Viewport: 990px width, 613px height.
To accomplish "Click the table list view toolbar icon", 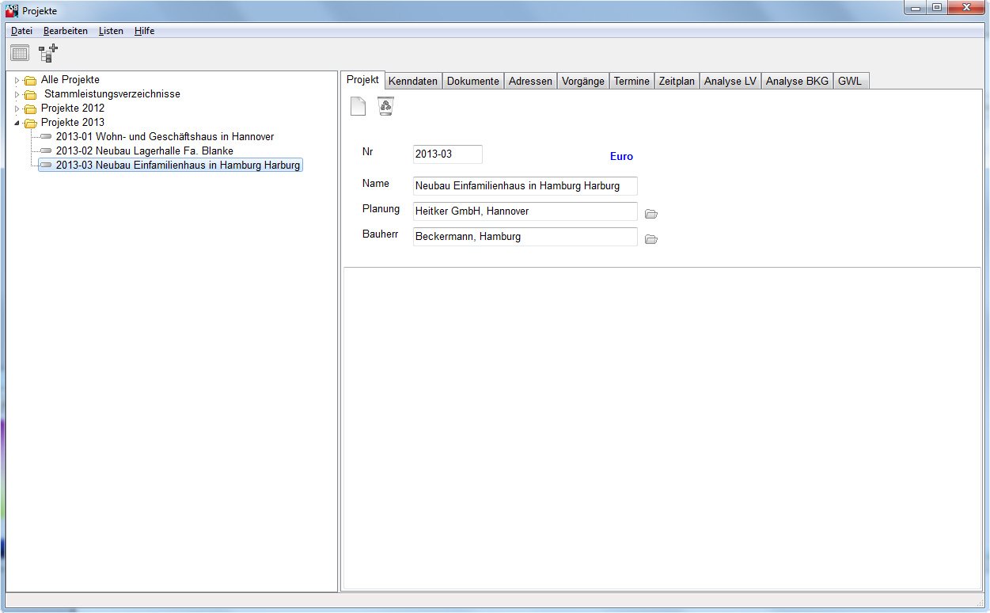I will pyautogui.click(x=20, y=53).
